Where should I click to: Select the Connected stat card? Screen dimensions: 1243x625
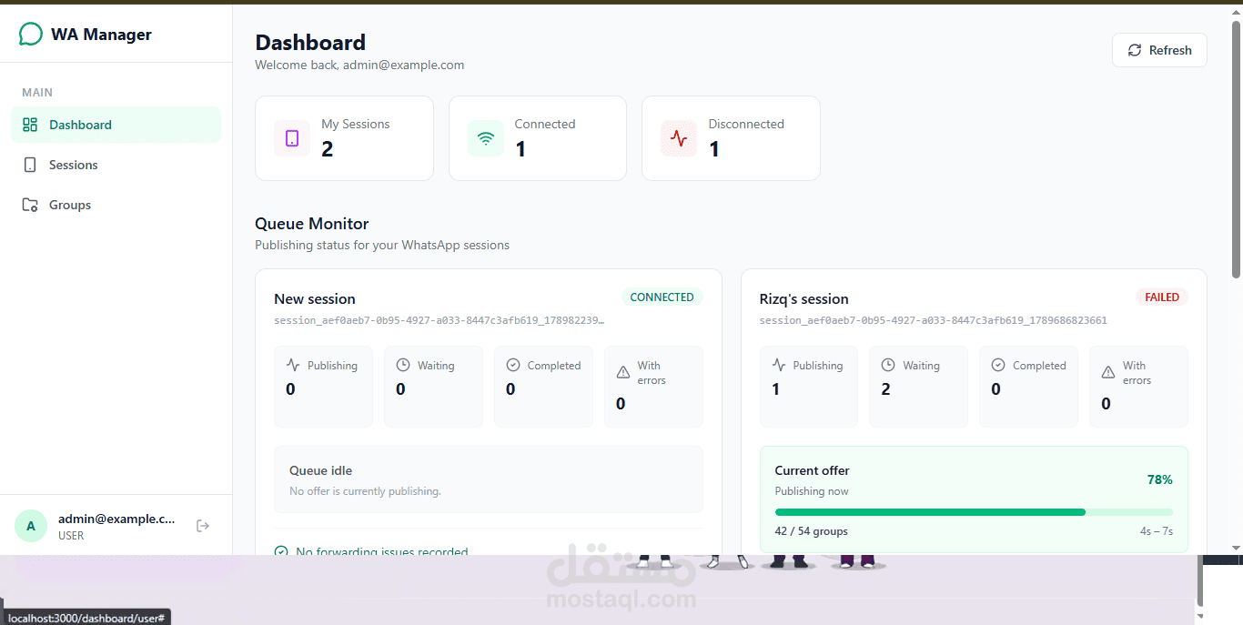[x=538, y=138]
